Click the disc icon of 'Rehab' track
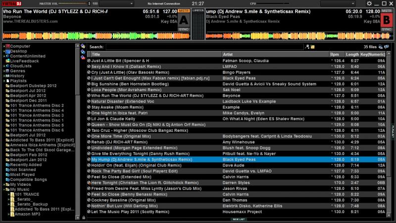The height and width of the screenshot is (223, 396). coord(89,142)
